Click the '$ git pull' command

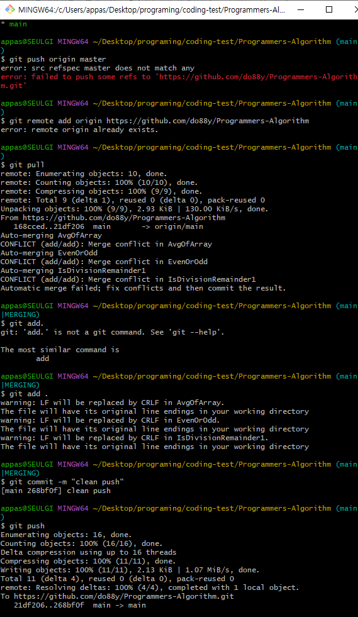[23, 165]
